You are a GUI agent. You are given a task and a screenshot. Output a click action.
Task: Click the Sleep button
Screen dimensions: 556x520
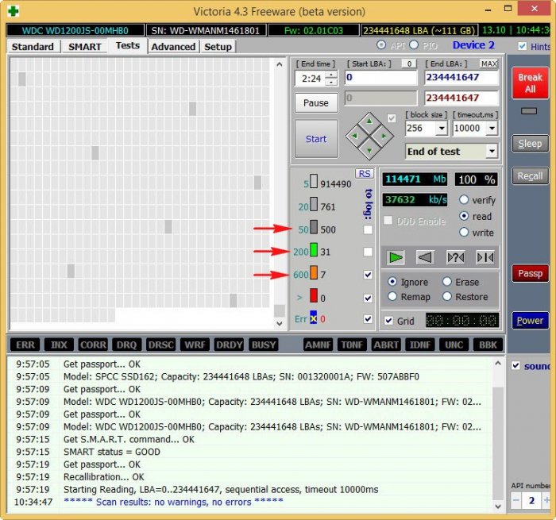click(x=530, y=144)
